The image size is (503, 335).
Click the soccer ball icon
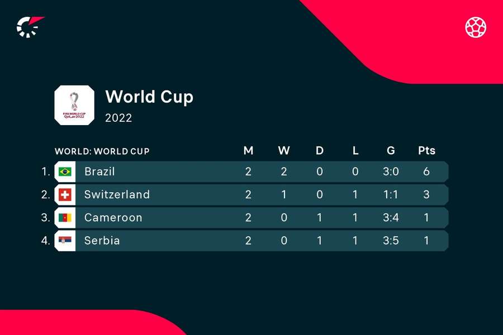tap(476, 27)
